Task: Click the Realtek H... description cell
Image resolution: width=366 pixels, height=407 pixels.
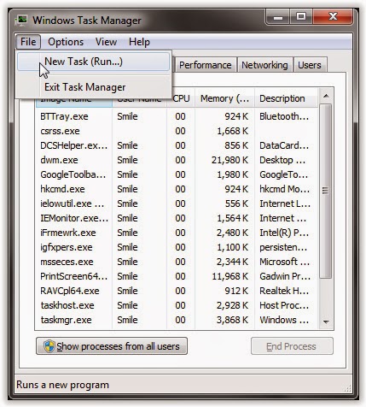Action: point(284,291)
